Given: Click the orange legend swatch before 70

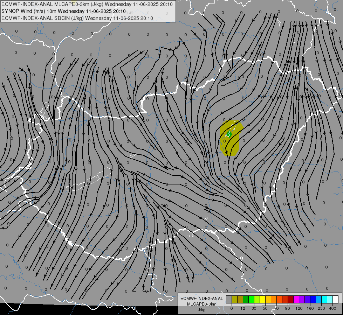Looking at the screenshot, I should [274, 299].
